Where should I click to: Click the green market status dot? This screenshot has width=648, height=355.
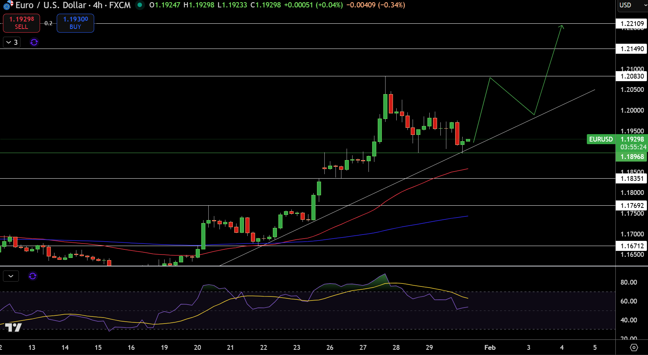pyautogui.click(x=140, y=5)
